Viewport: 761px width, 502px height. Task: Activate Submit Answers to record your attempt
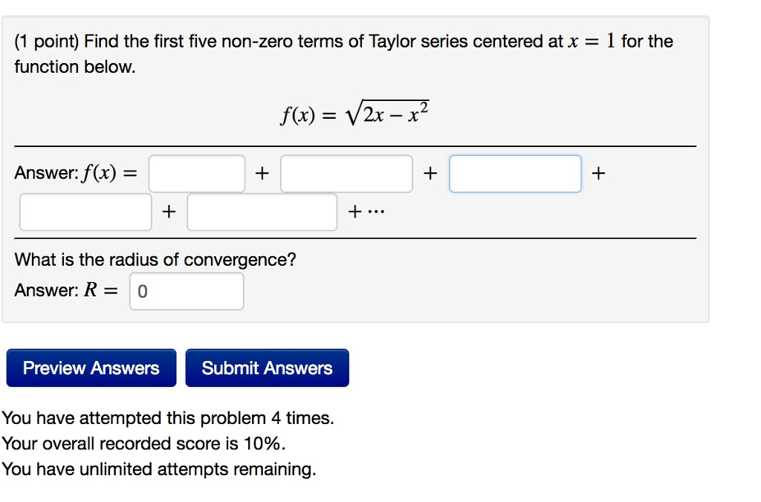pos(268,368)
